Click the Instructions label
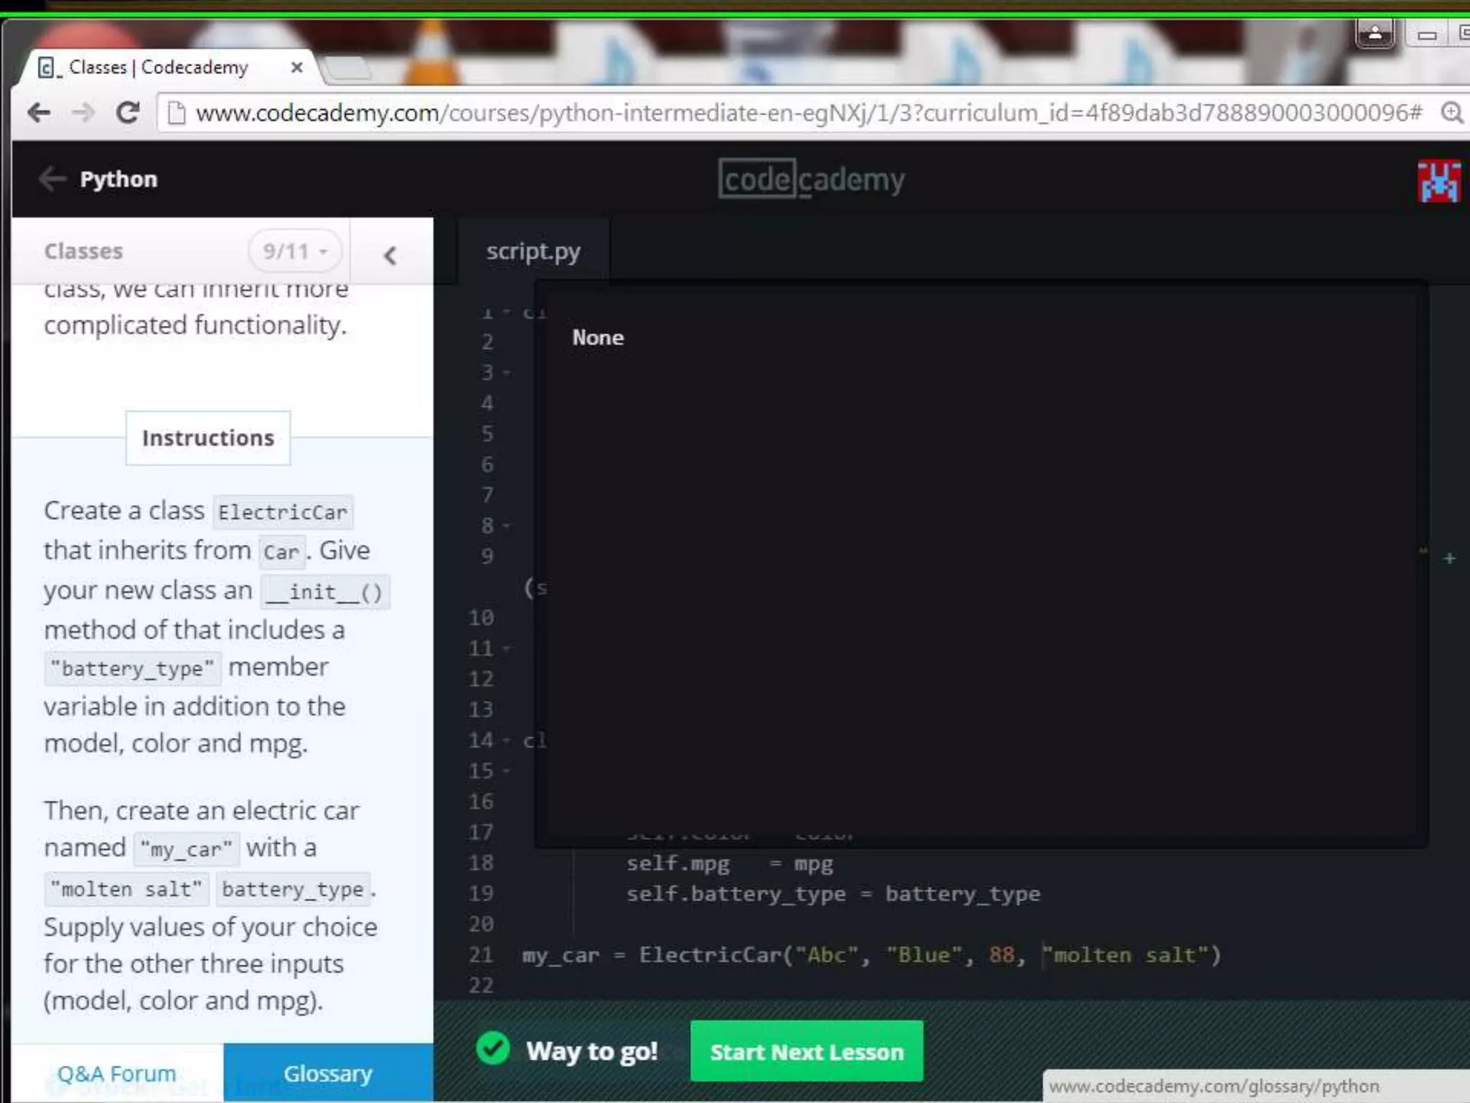The width and height of the screenshot is (1470, 1103). (x=208, y=438)
